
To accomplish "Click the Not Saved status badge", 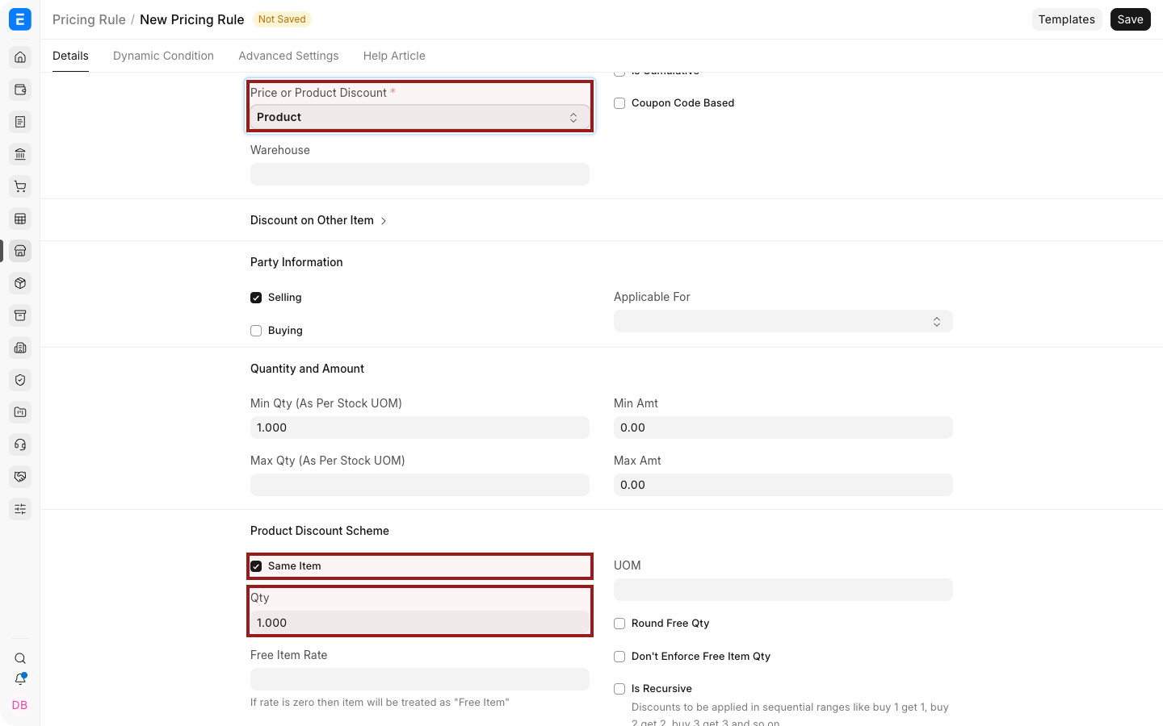I will pyautogui.click(x=282, y=19).
